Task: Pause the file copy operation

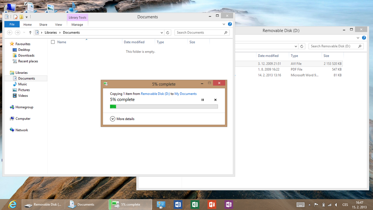Action: coord(203,100)
